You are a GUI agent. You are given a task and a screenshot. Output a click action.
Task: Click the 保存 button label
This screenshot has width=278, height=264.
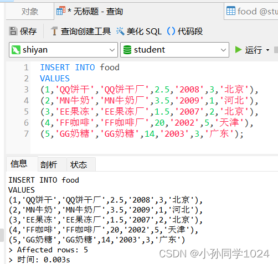[28, 31]
